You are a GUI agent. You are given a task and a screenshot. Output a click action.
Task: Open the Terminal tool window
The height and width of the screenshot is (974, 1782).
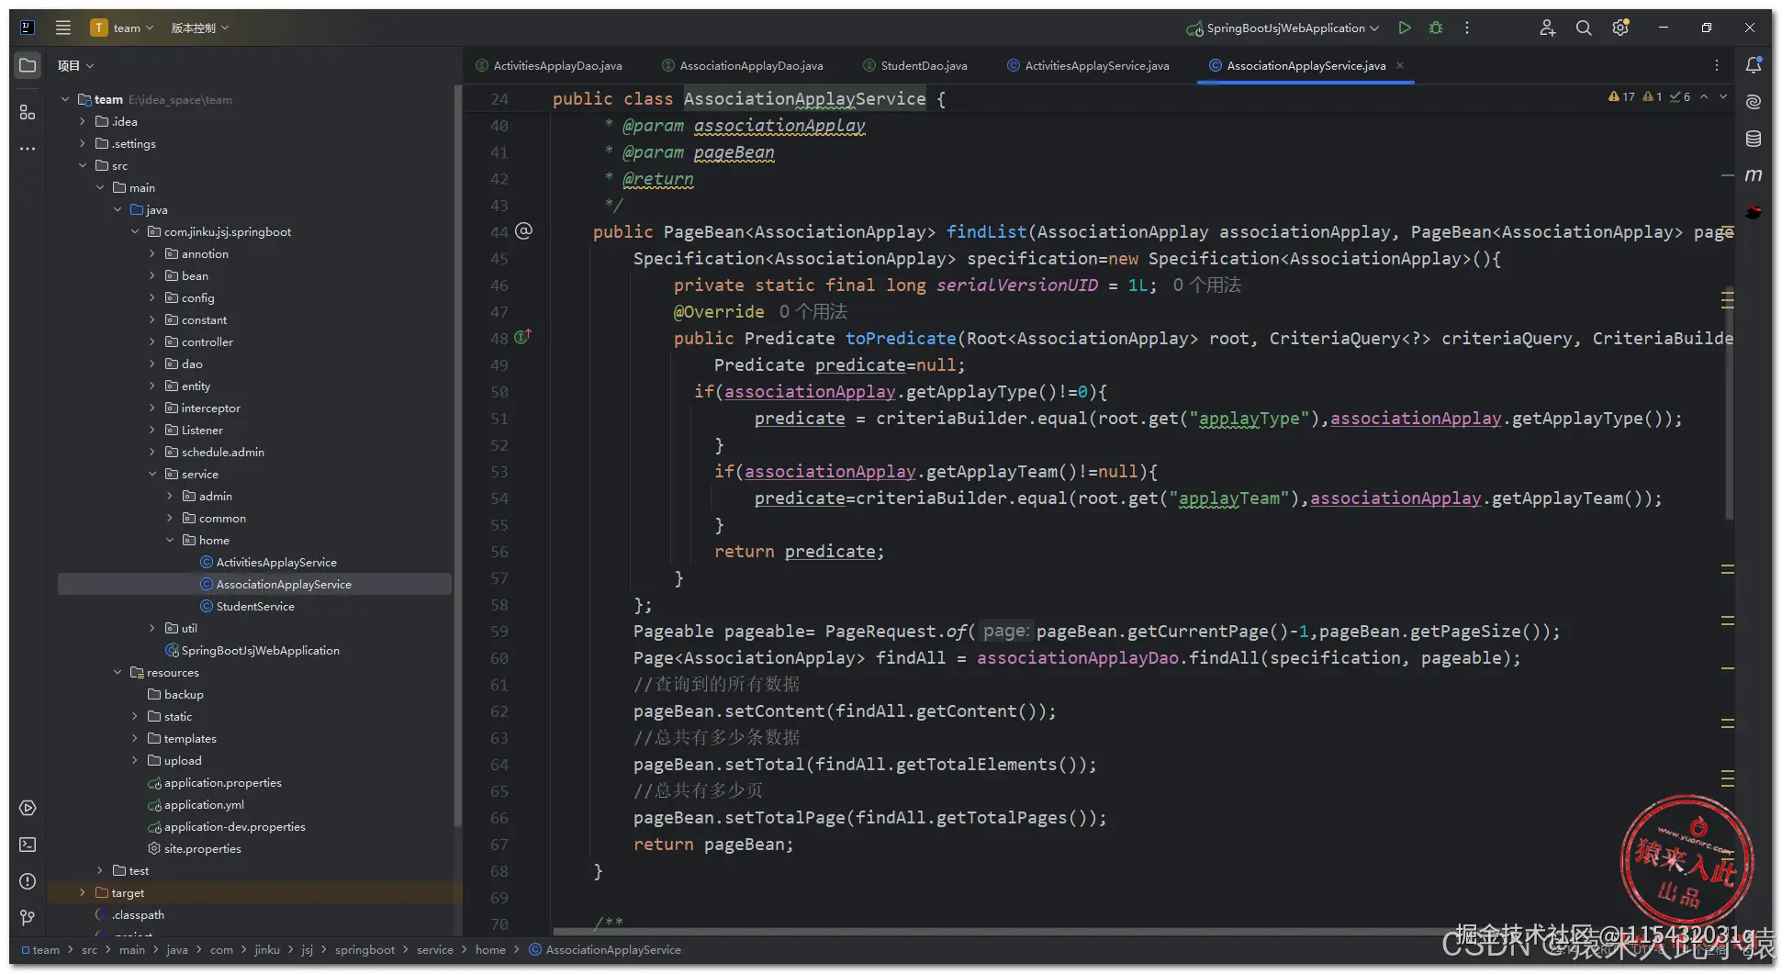28,845
